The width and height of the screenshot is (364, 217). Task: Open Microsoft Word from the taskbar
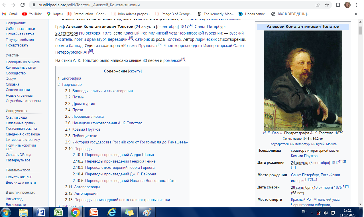pos(41,212)
